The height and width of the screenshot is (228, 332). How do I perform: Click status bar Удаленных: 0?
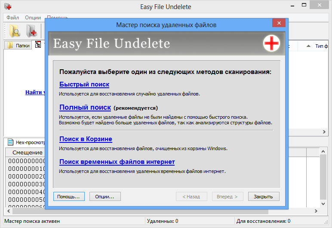[x=163, y=221]
